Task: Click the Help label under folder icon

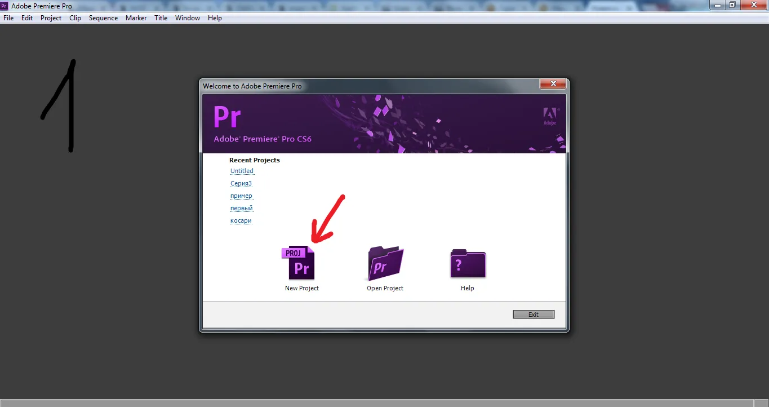Action: (468, 288)
